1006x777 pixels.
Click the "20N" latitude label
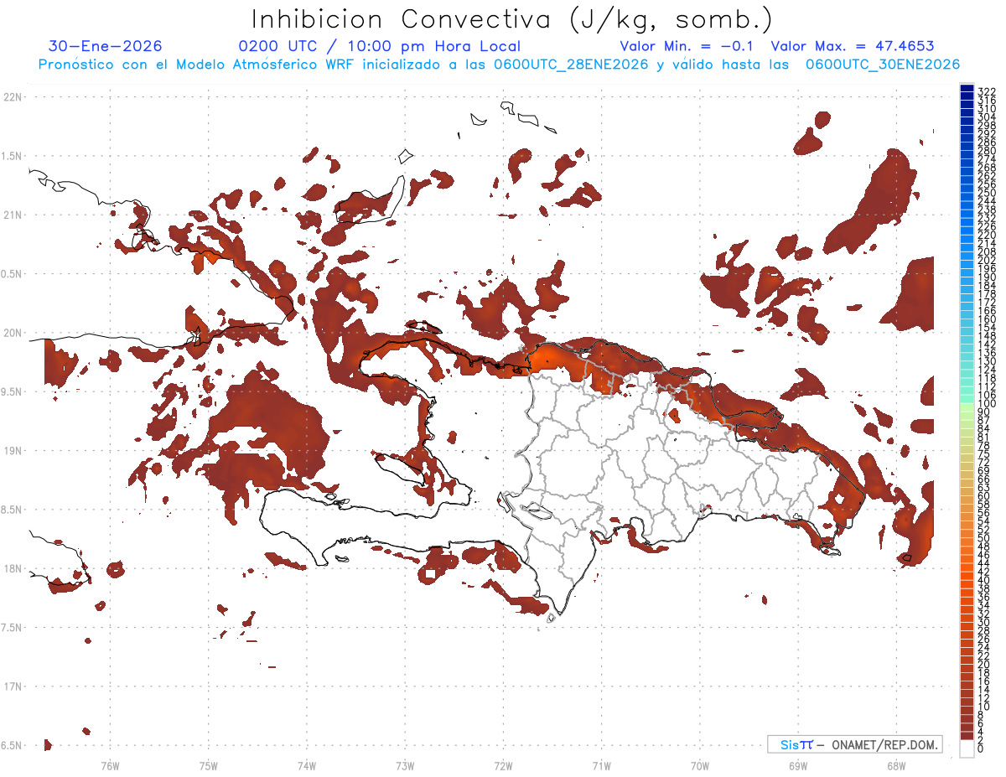coord(12,333)
